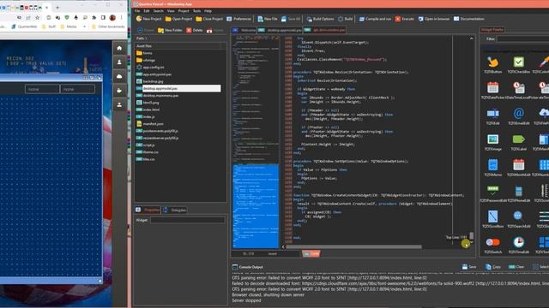Open the Search menu
Screen dimensions: 549x308
158,11
